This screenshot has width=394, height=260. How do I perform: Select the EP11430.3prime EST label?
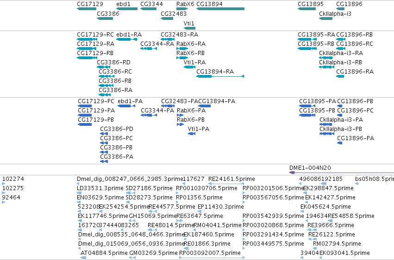[x=221, y=207]
